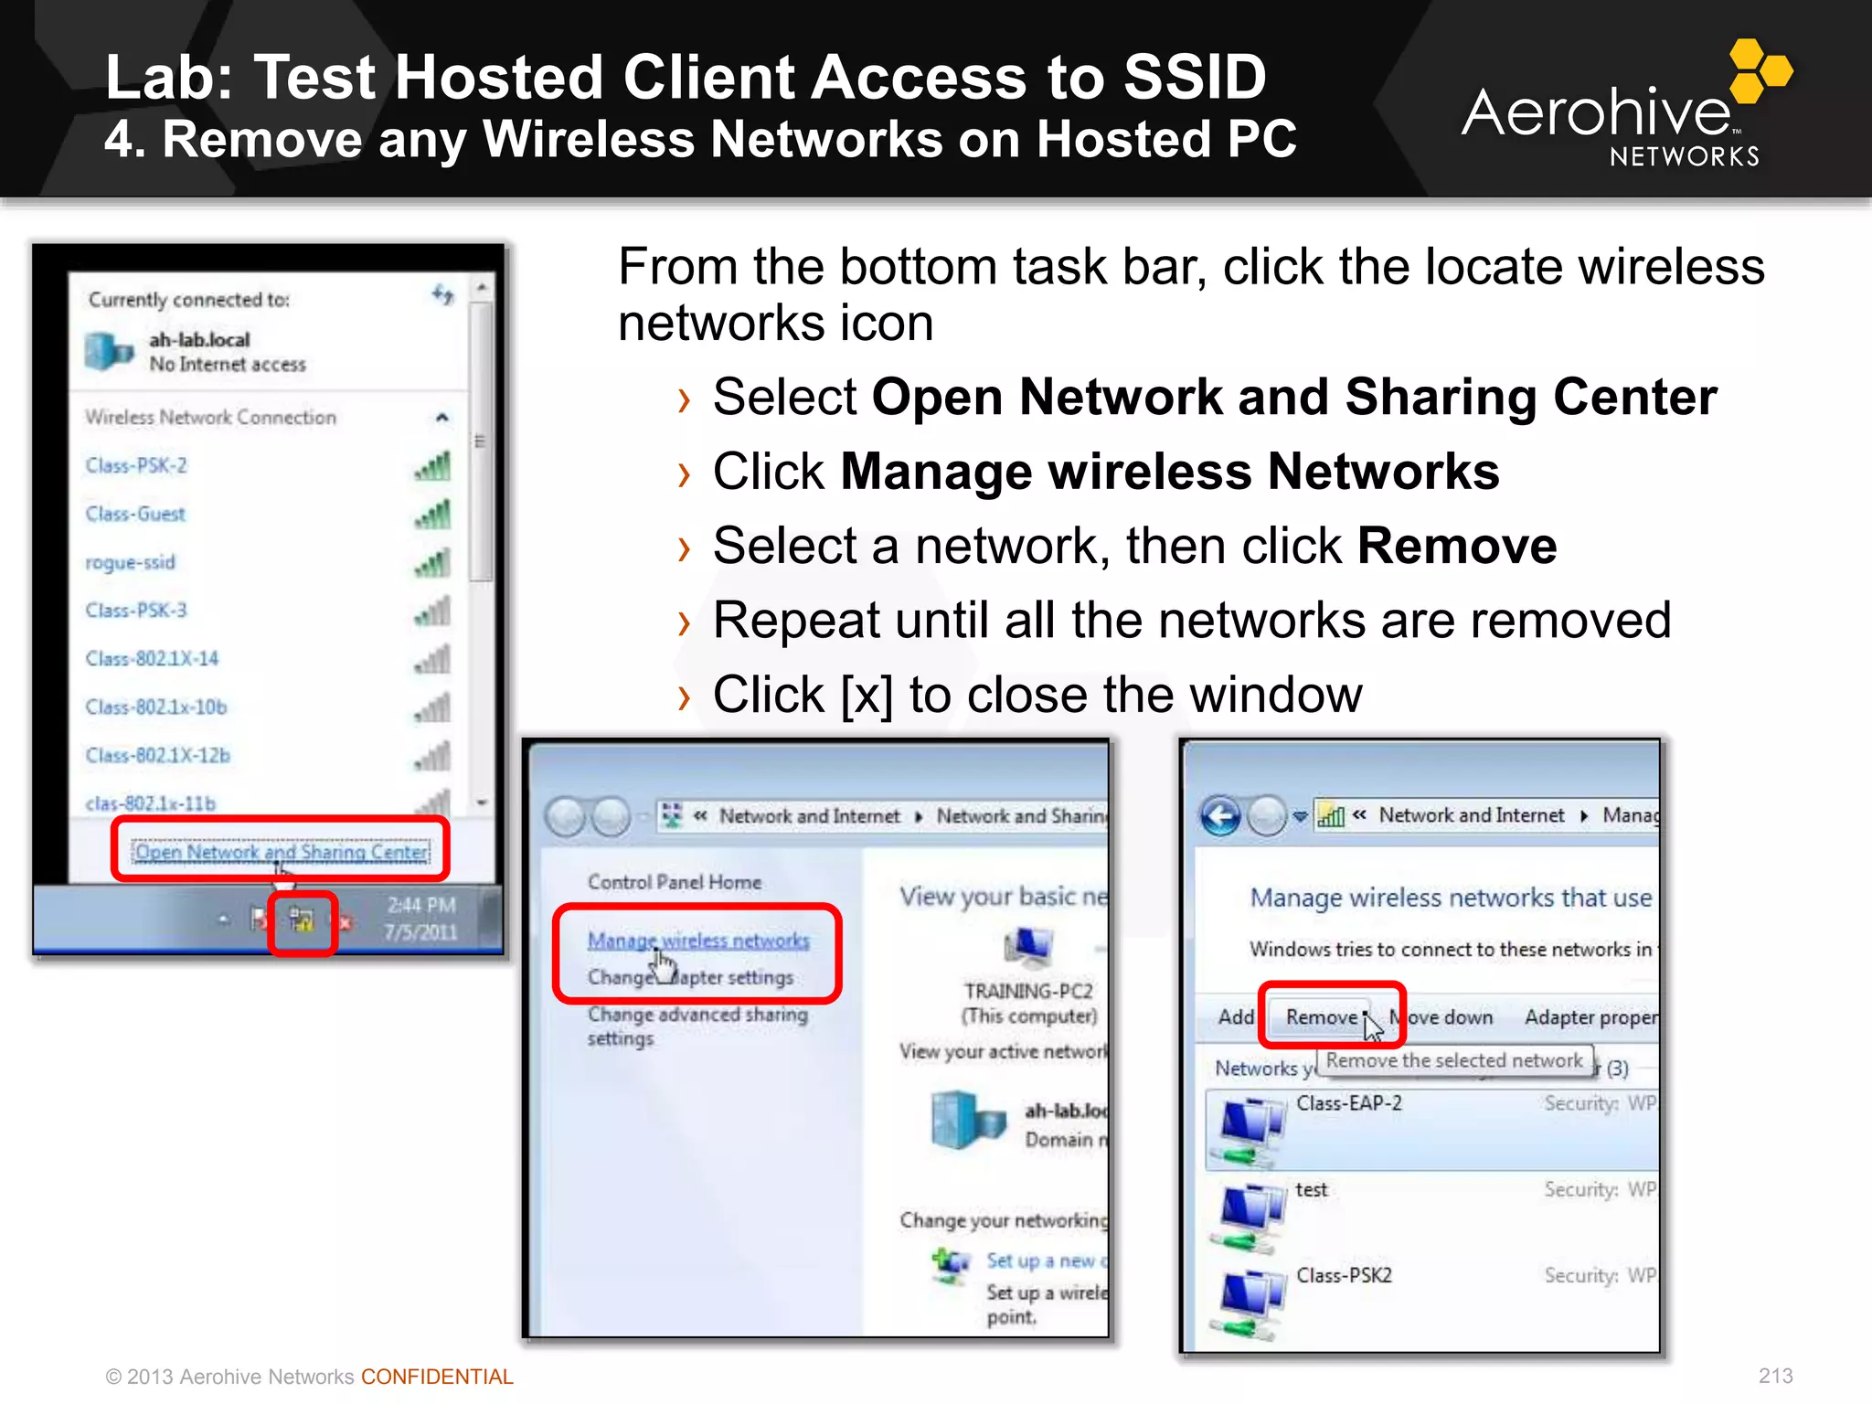Image resolution: width=1872 pixels, height=1404 pixels.
Task: Open Control Panel Home link
Action: click(675, 882)
